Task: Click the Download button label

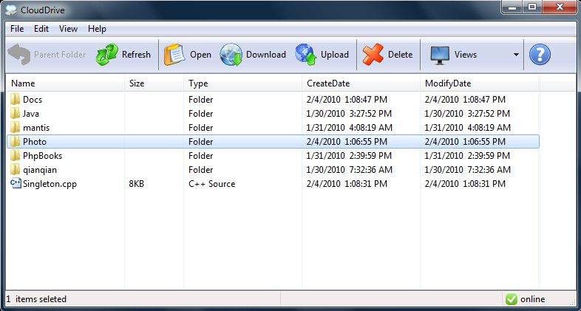Action: [266, 55]
